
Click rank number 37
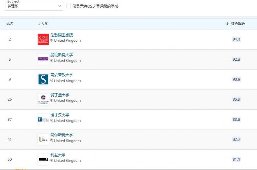point(10,119)
